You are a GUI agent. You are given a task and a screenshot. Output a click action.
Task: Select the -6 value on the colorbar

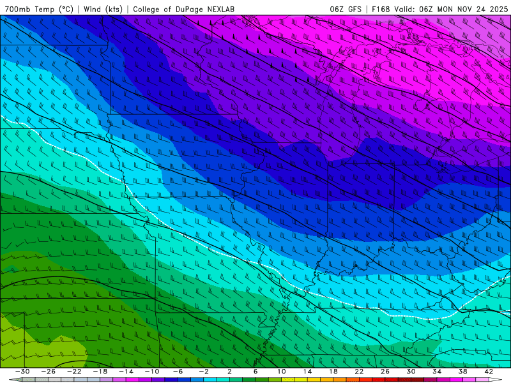coord(178,372)
